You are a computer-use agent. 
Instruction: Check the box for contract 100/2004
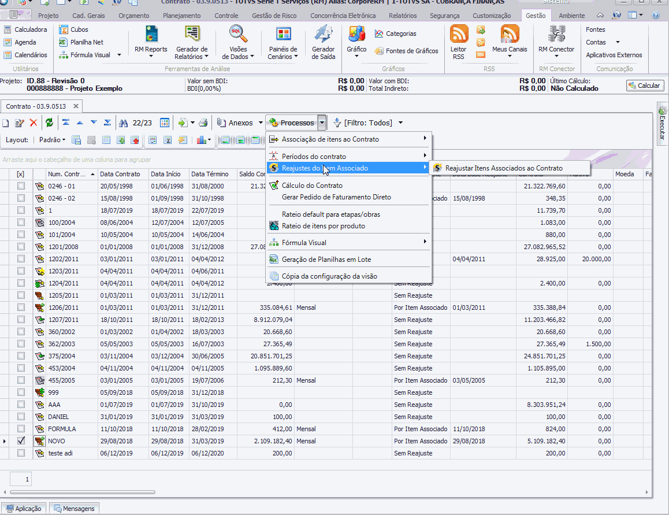pyautogui.click(x=21, y=223)
